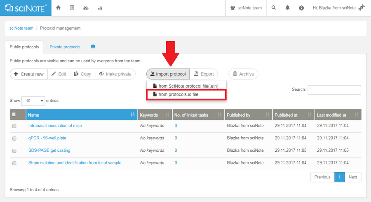This screenshot has height=202, width=371.
Task: Toggle the Import protocol dropdown button
Action: click(x=168, y=74)
